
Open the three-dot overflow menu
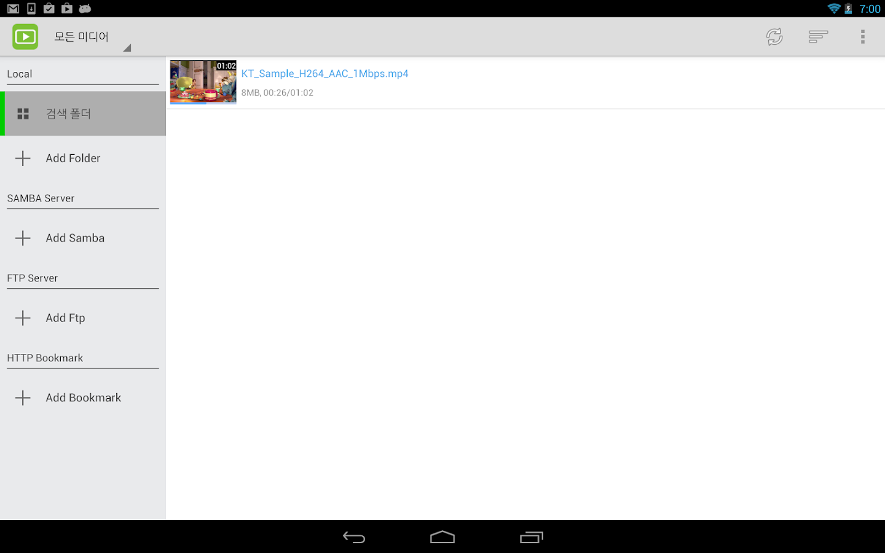863,37
